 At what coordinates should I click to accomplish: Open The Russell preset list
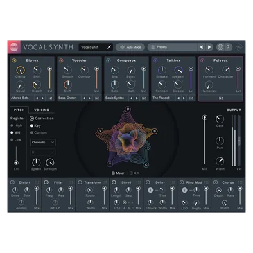pos(164,98)
